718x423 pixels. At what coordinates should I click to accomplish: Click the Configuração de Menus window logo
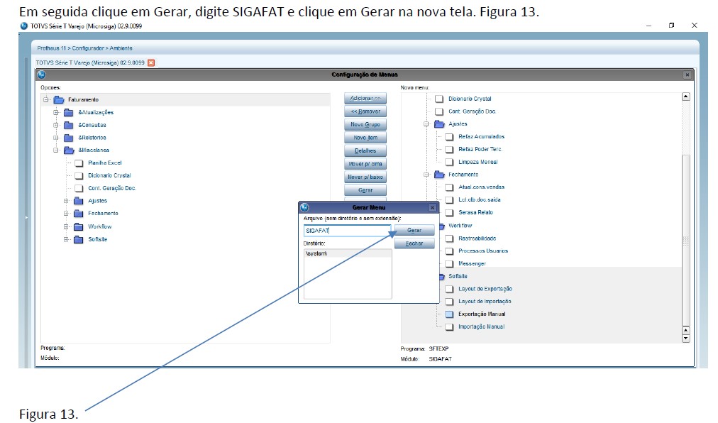pyautogui.click(x=42, y=75)
